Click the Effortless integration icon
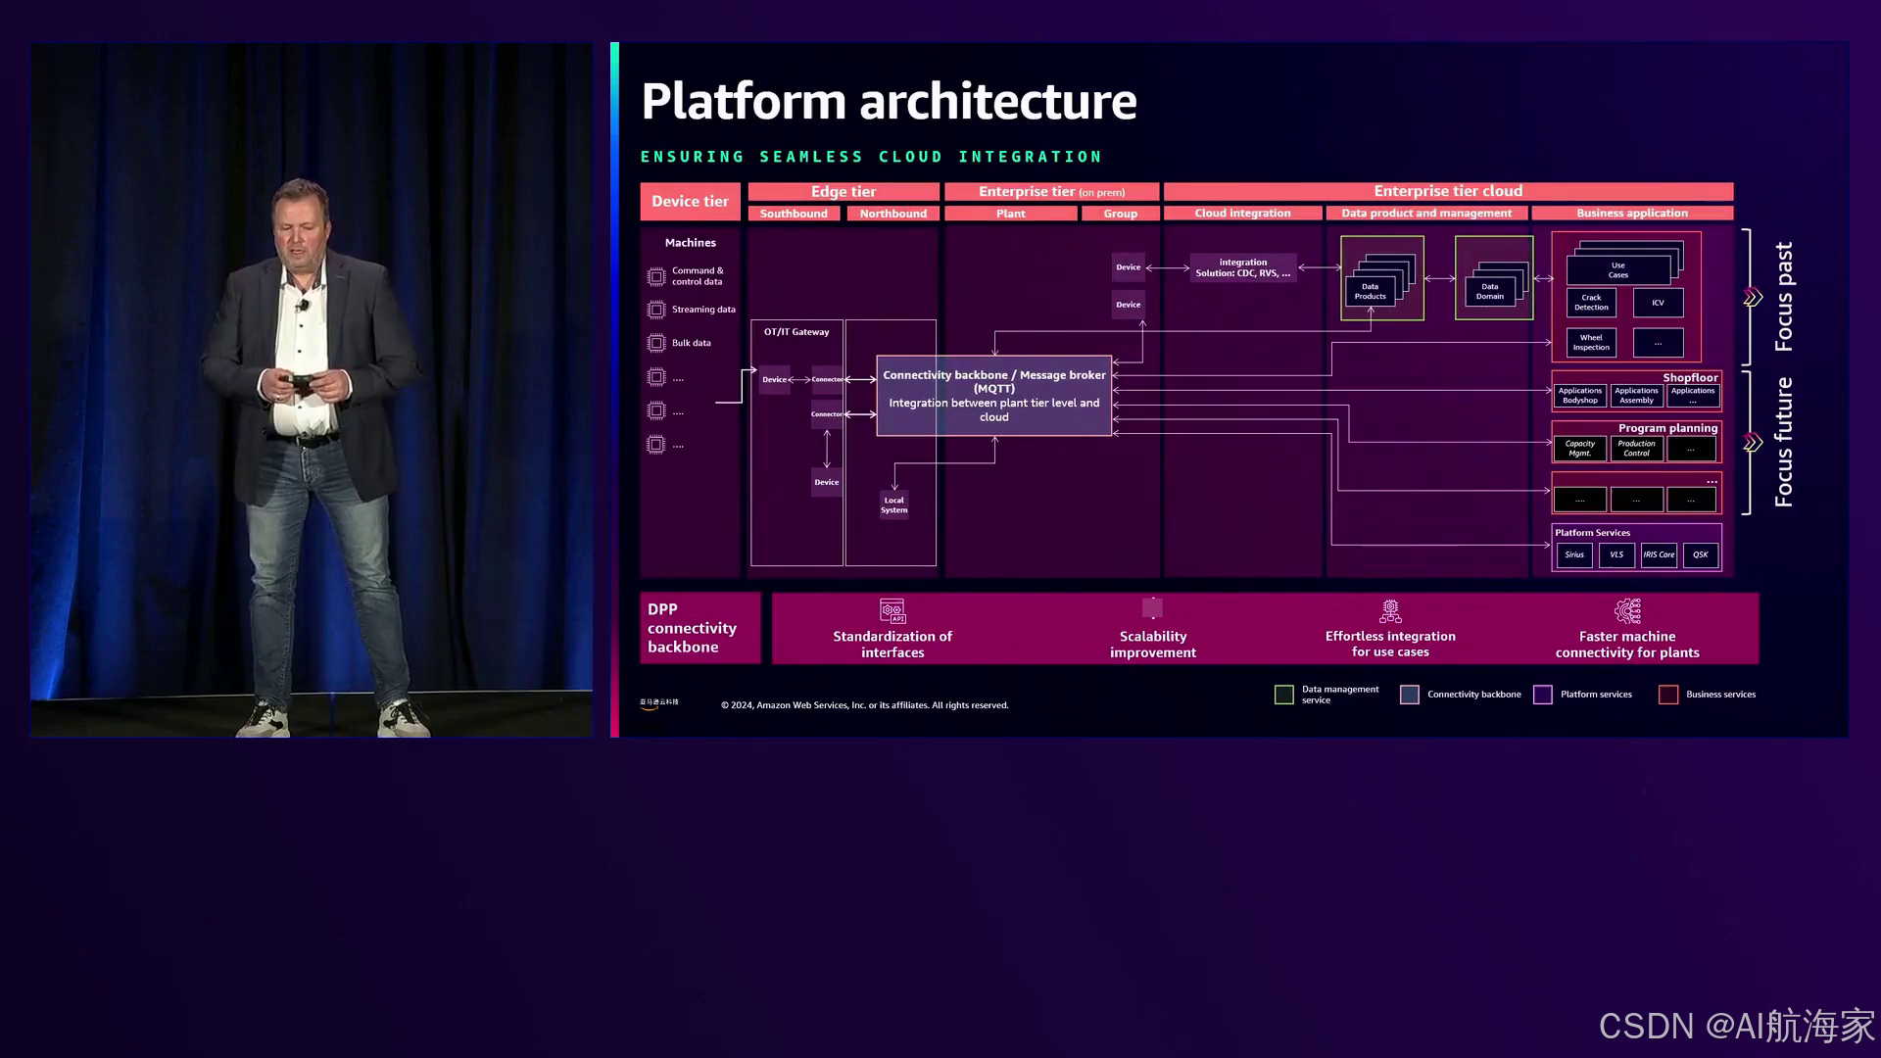Screen dimensions: 1881x1058 (1390, 612)
